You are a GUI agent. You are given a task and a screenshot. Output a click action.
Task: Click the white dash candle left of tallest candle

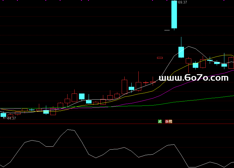pos(167,30)
